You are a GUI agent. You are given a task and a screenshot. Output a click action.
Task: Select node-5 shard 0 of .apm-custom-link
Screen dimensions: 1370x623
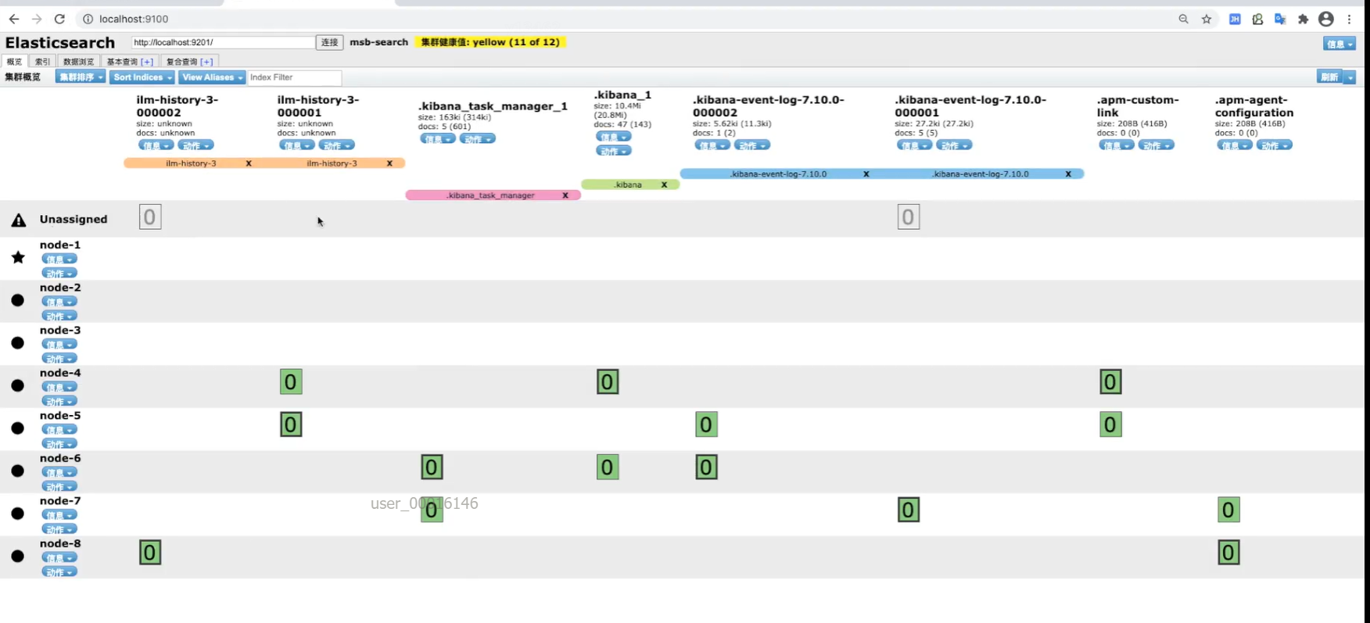(1110, 424)
